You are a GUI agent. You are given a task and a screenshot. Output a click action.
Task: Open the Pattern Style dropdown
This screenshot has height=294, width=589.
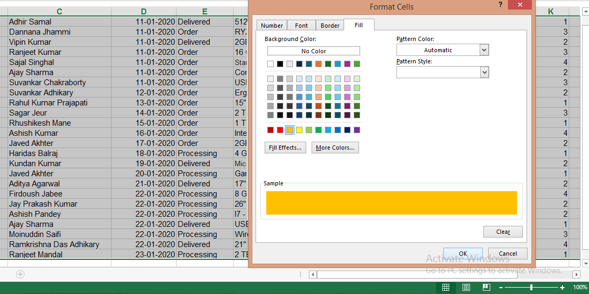(x=484, y=72)
